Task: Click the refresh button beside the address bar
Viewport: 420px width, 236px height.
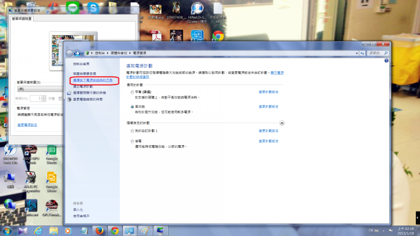Action: point(362,53)
